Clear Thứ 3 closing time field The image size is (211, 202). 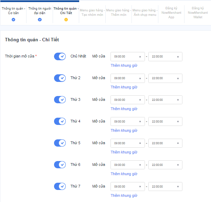pyautogui.click(x=178, y=100)
